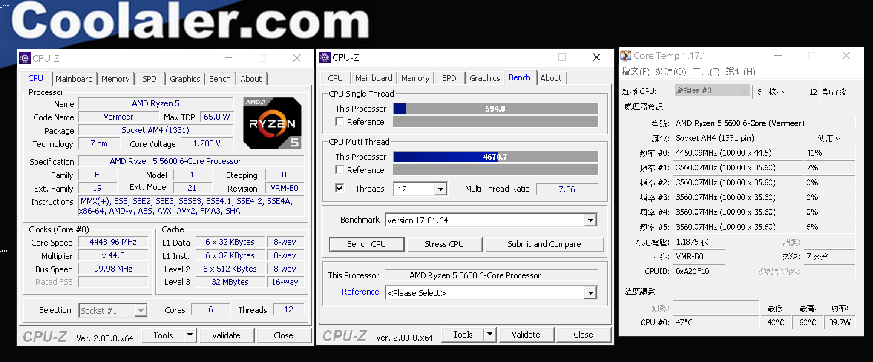Click the single thread score bar showing 594.0
This screenshot has height=362, width=873.
pyautogui.click(x=496, y=109)
